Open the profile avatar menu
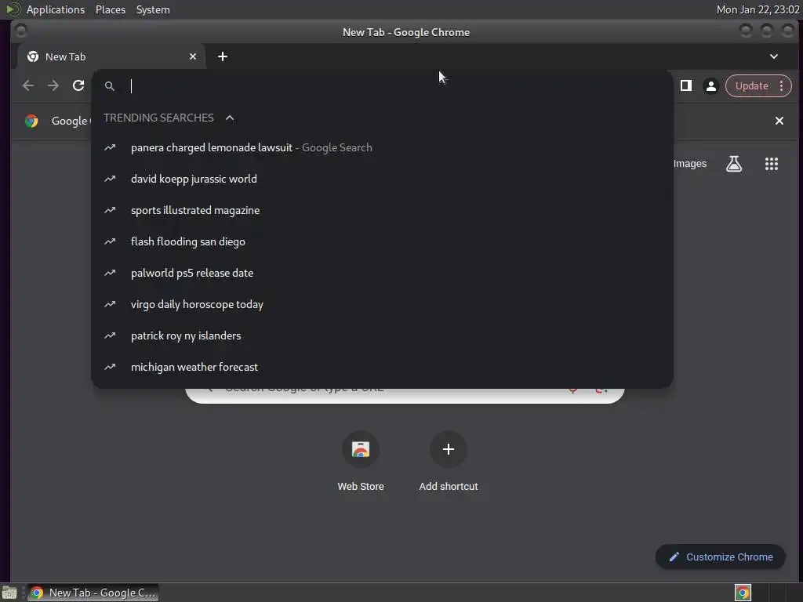 coord(710,86)
